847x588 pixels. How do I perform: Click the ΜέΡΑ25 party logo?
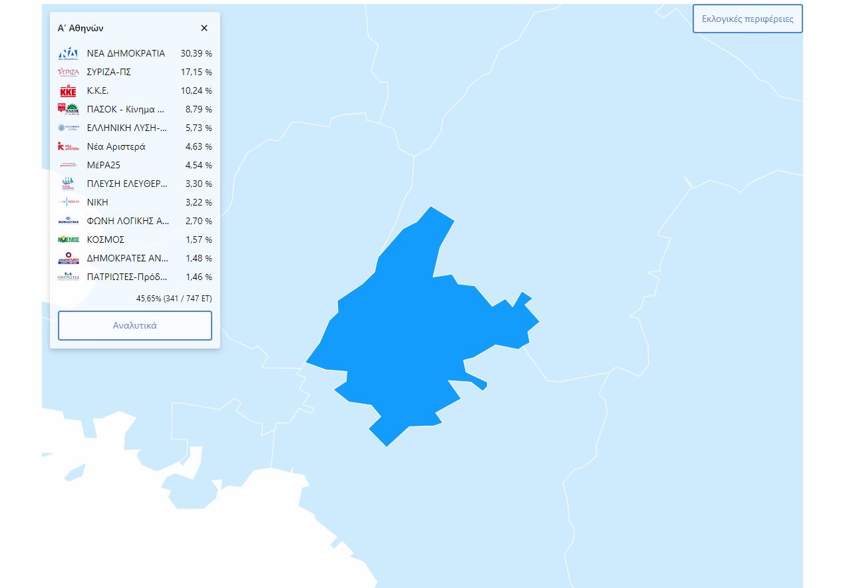69,165
